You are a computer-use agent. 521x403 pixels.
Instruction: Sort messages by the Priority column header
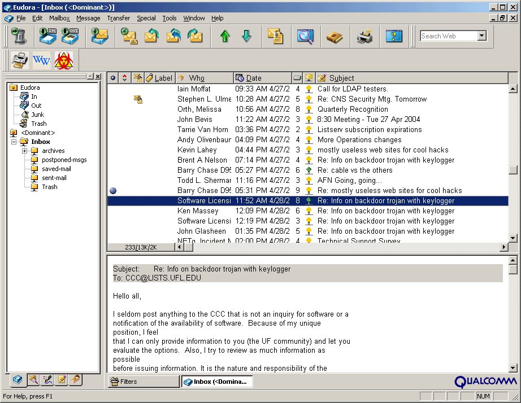tap(125, 78)
